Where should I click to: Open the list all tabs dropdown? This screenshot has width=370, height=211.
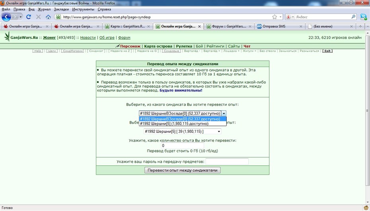point(367,26)
